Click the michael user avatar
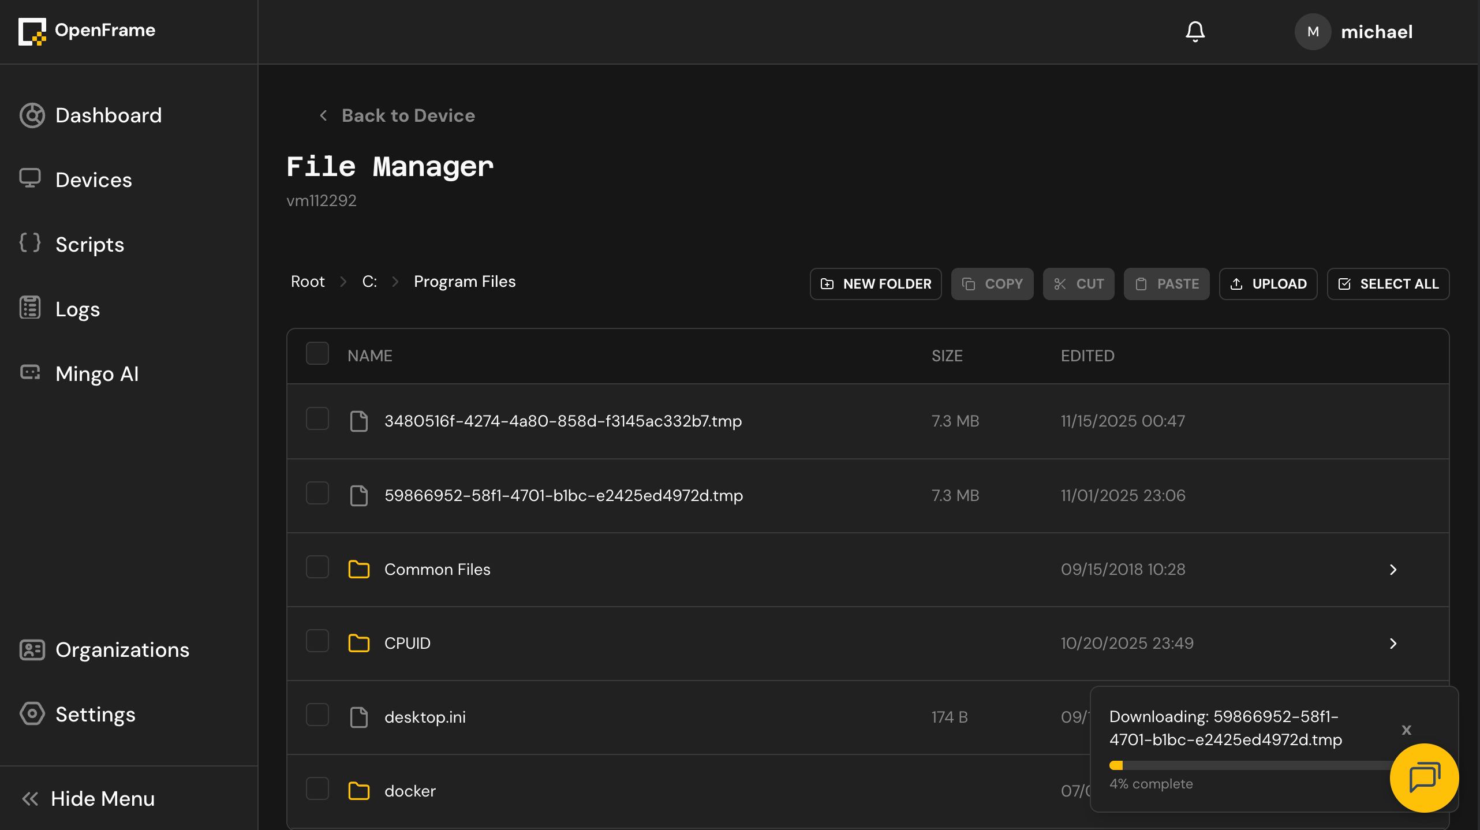Image resolution: width=1480 pixels, height=830 pixels. [x=1313, y=32]
